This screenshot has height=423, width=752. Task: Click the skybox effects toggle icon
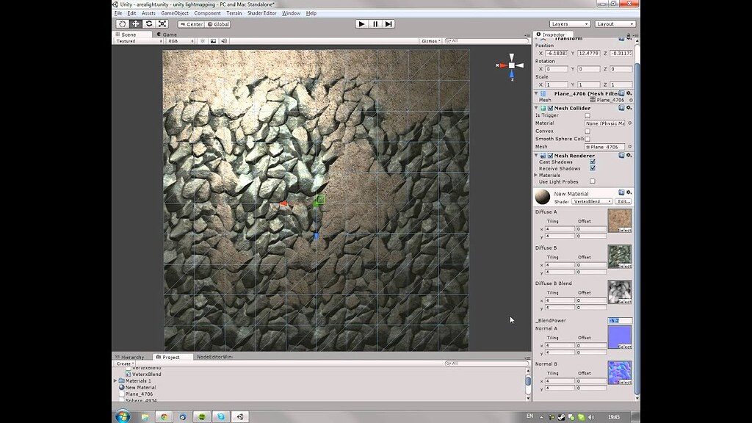tap(214, 40)
